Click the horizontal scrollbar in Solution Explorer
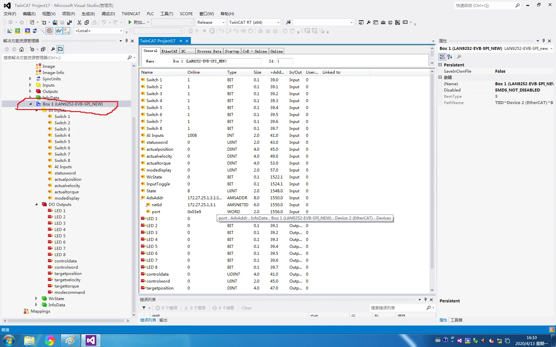This screenshot has width=556, height=347. (66, 321)
